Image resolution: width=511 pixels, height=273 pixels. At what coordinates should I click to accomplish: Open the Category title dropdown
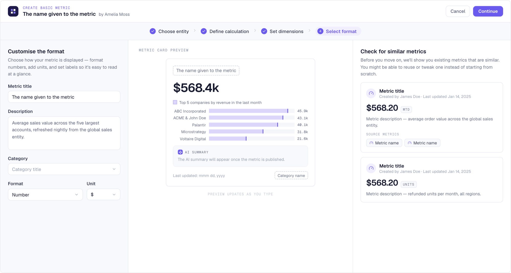click(64, 169)
